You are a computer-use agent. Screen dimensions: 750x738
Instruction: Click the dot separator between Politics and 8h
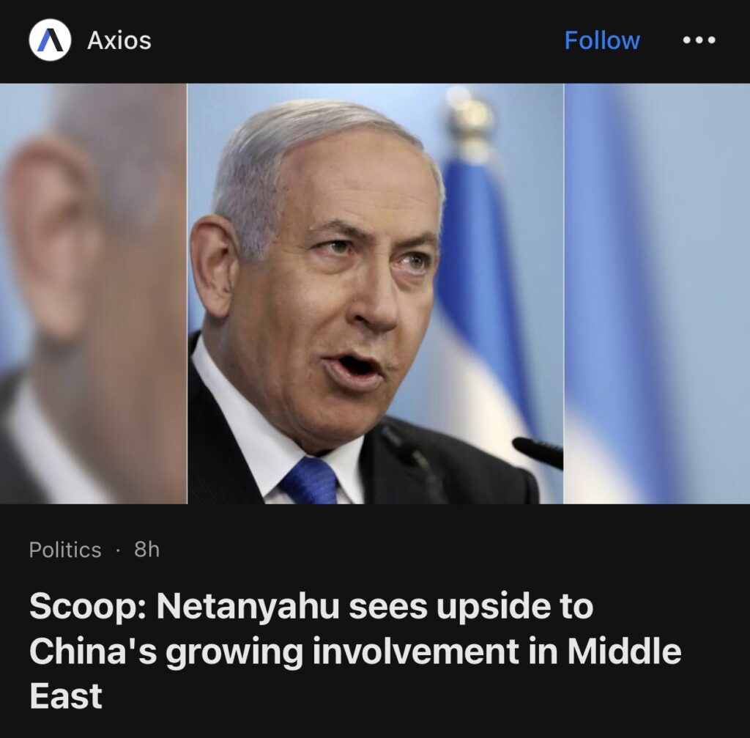click(x=118, y=550)
